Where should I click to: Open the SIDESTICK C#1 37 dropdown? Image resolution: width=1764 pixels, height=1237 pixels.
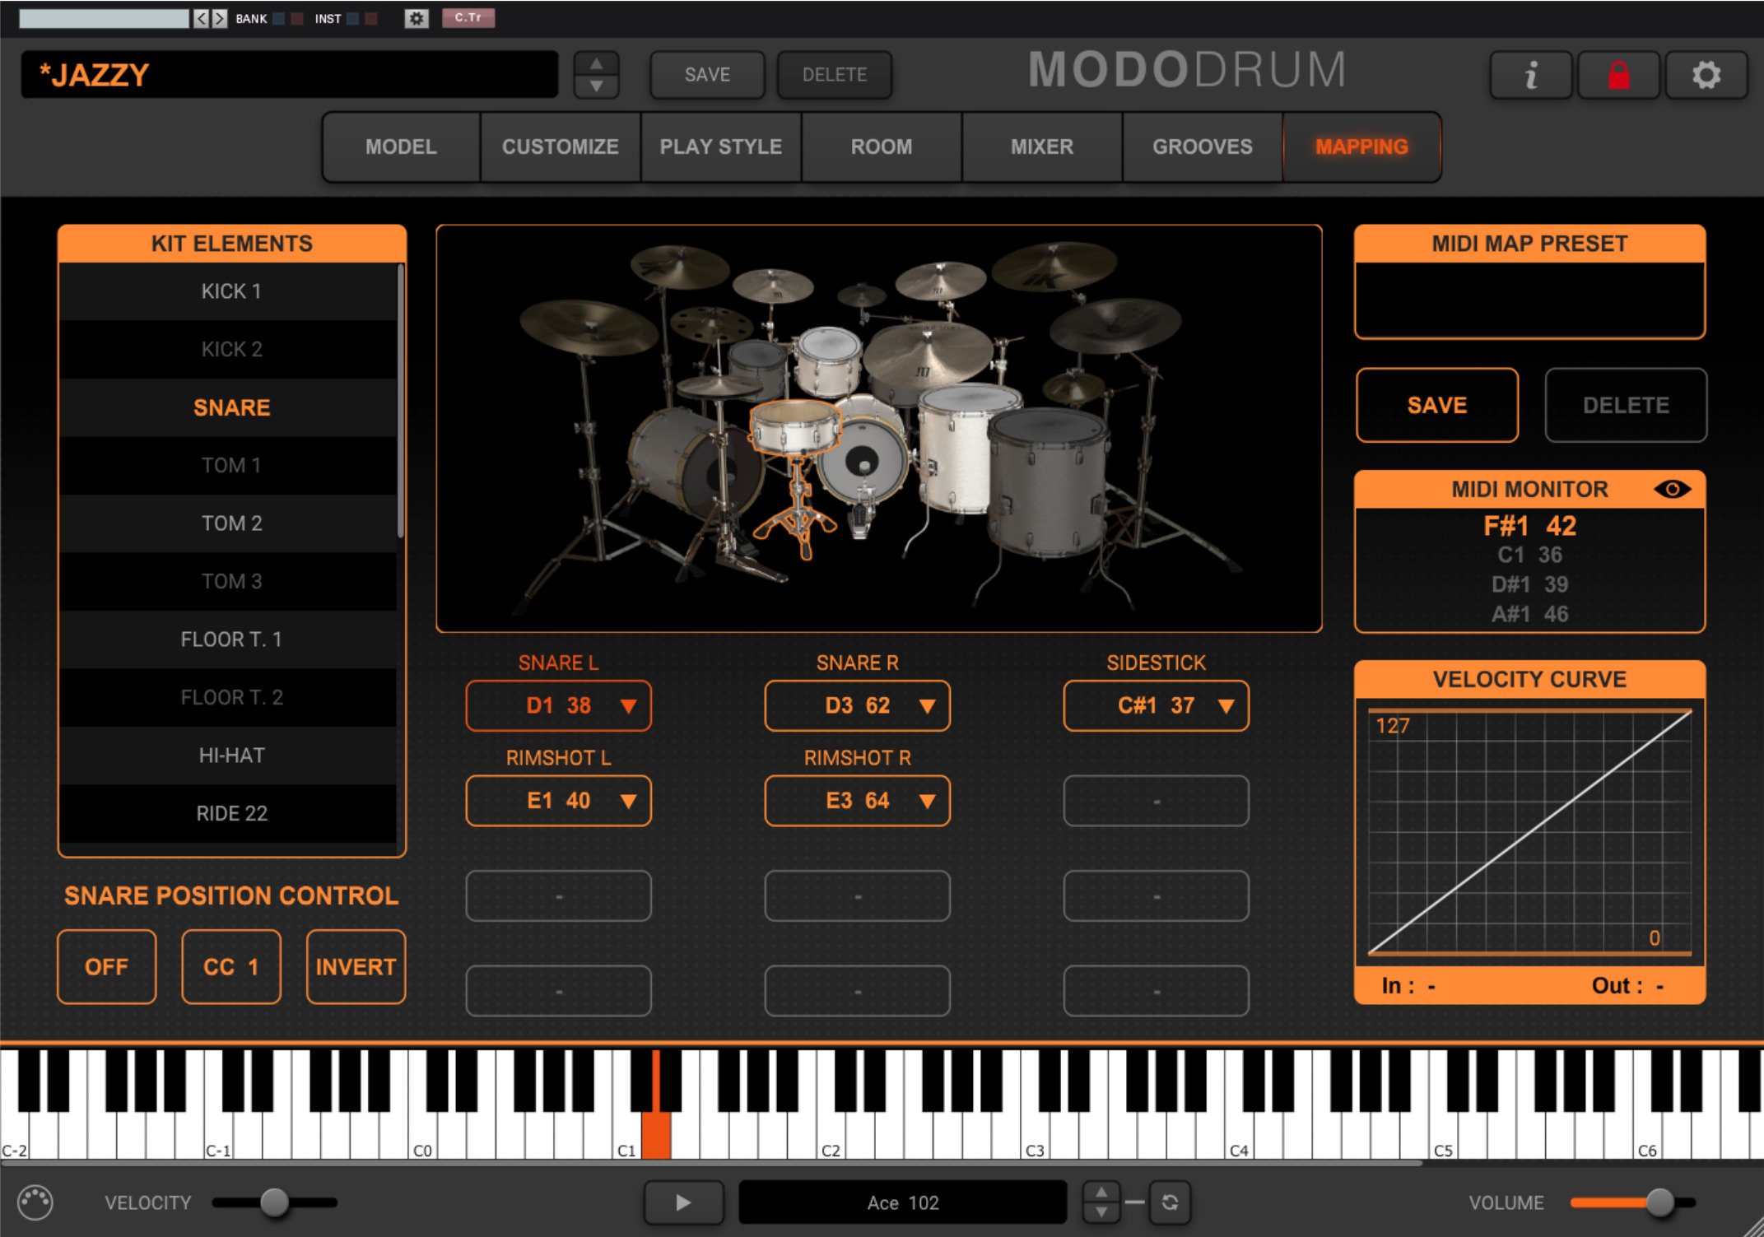coord(1156,705)
